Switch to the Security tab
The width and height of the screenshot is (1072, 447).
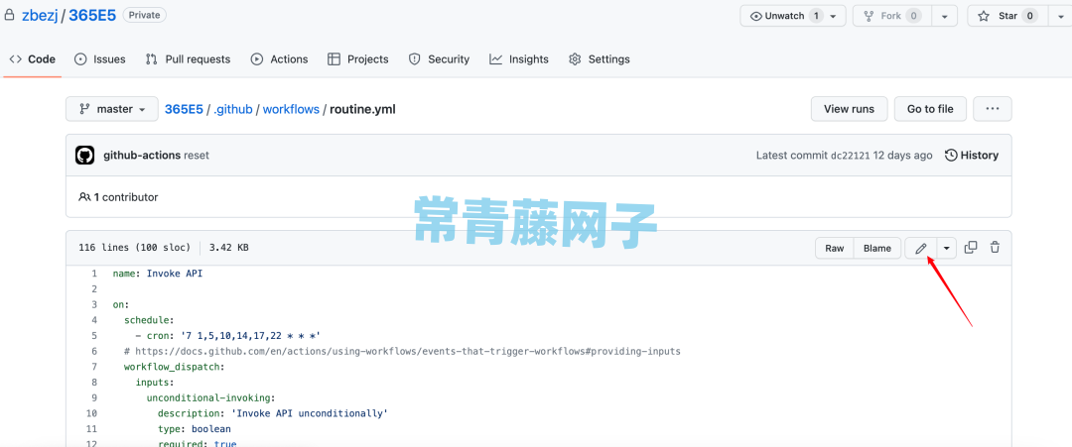tap(439, 59)
